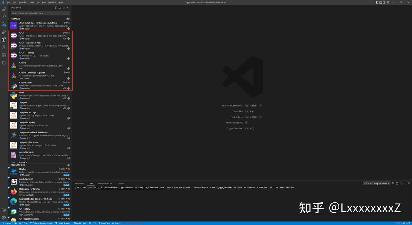Click the sync icon next to C/C++ extension
Screen dimensions: 412x225
64,39
